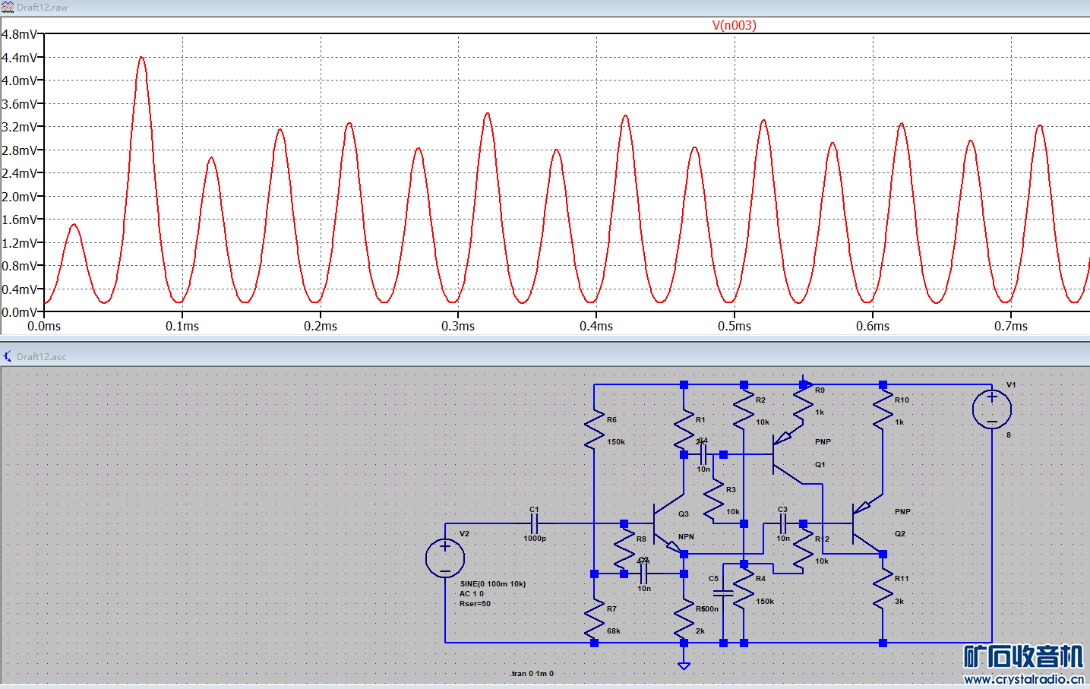Select the C3 capacitor symbol
The width and height of the screenshot is (1090, 689).
click(782, 523)
